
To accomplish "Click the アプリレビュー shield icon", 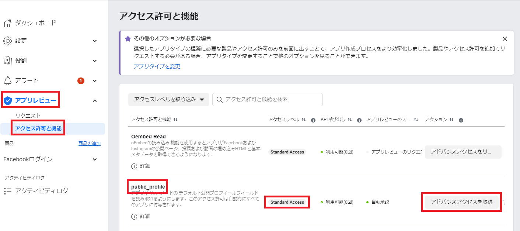I will (x=8, y=100).
